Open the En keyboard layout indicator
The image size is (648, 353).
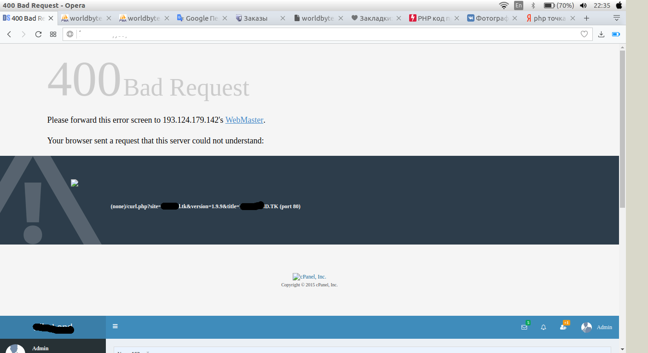point(519,6)
